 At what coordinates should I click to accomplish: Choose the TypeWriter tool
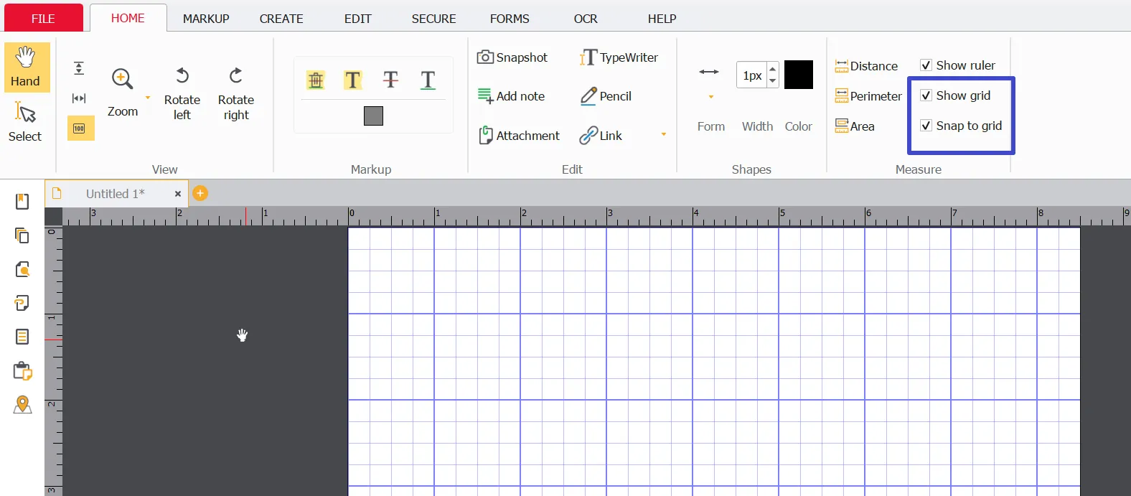point(619,57)
